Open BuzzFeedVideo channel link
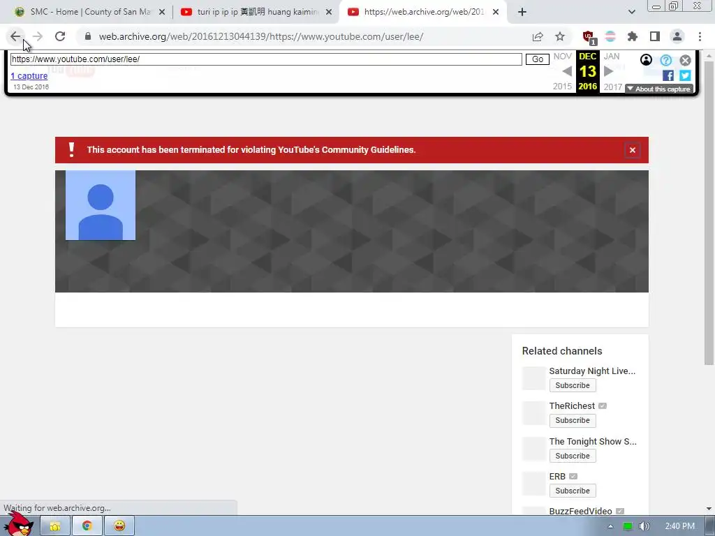Image resolution: width=715 pixels, height=536 pixels. tap(580, 511)
